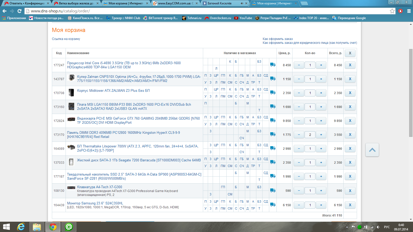Remove the Intel Core i5-4690 from cart
413x232 pixels.
(x=350, y=65)
